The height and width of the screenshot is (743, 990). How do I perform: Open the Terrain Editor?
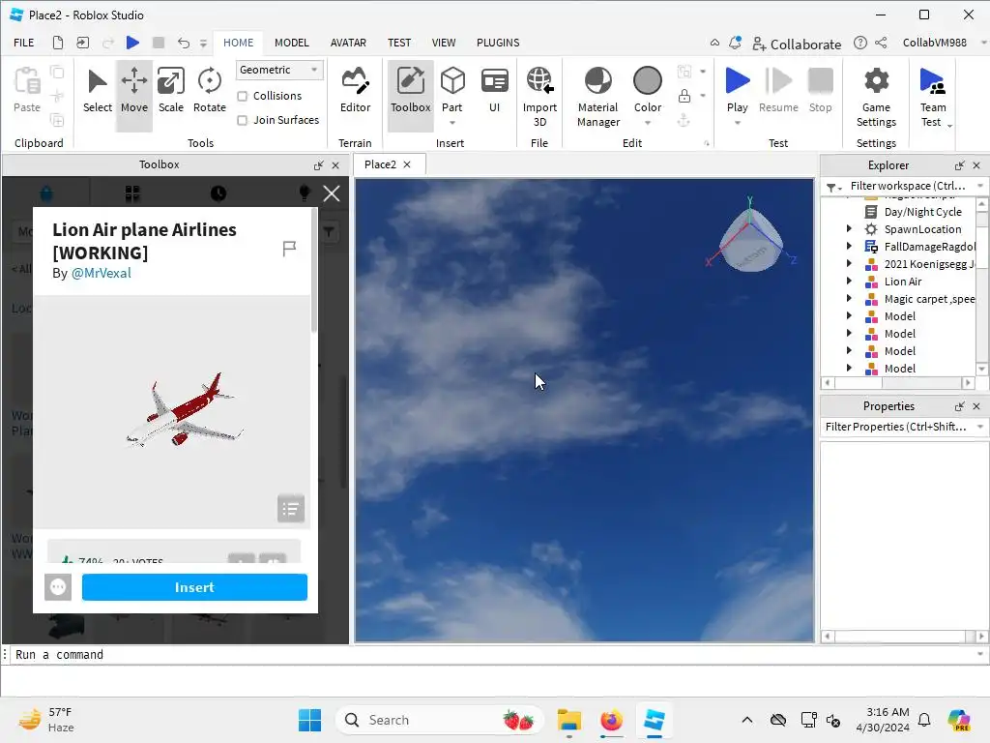click(355, 90)
